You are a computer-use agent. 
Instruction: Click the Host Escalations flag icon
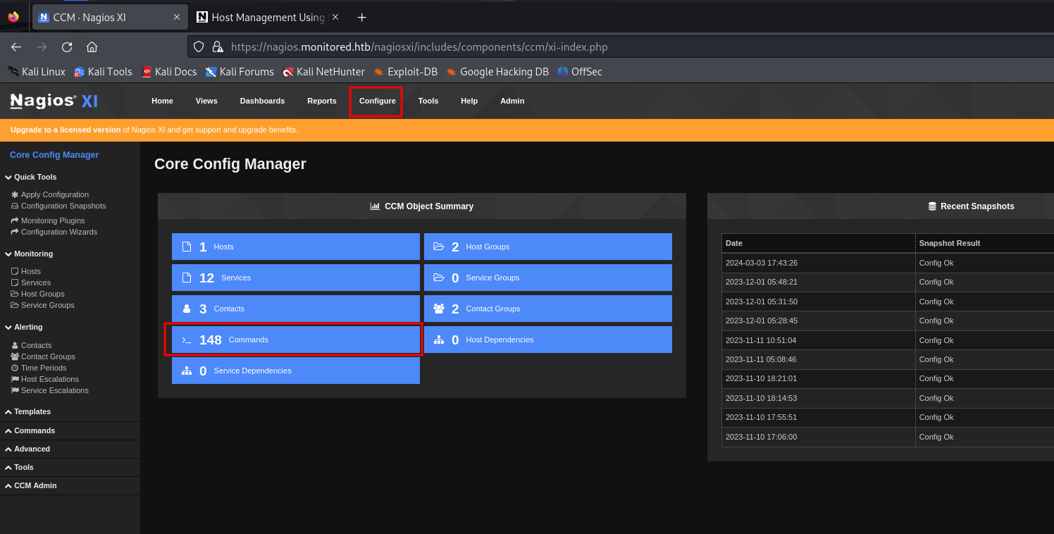pyautogui.click(x=15, y=379)
